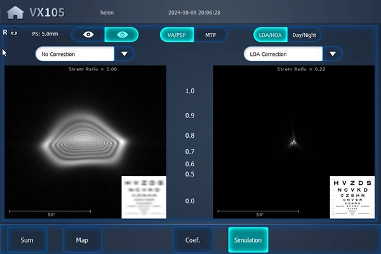Select the highlighted right eye button
This screenshot has height=254, width=381.
tap(121, 35)
